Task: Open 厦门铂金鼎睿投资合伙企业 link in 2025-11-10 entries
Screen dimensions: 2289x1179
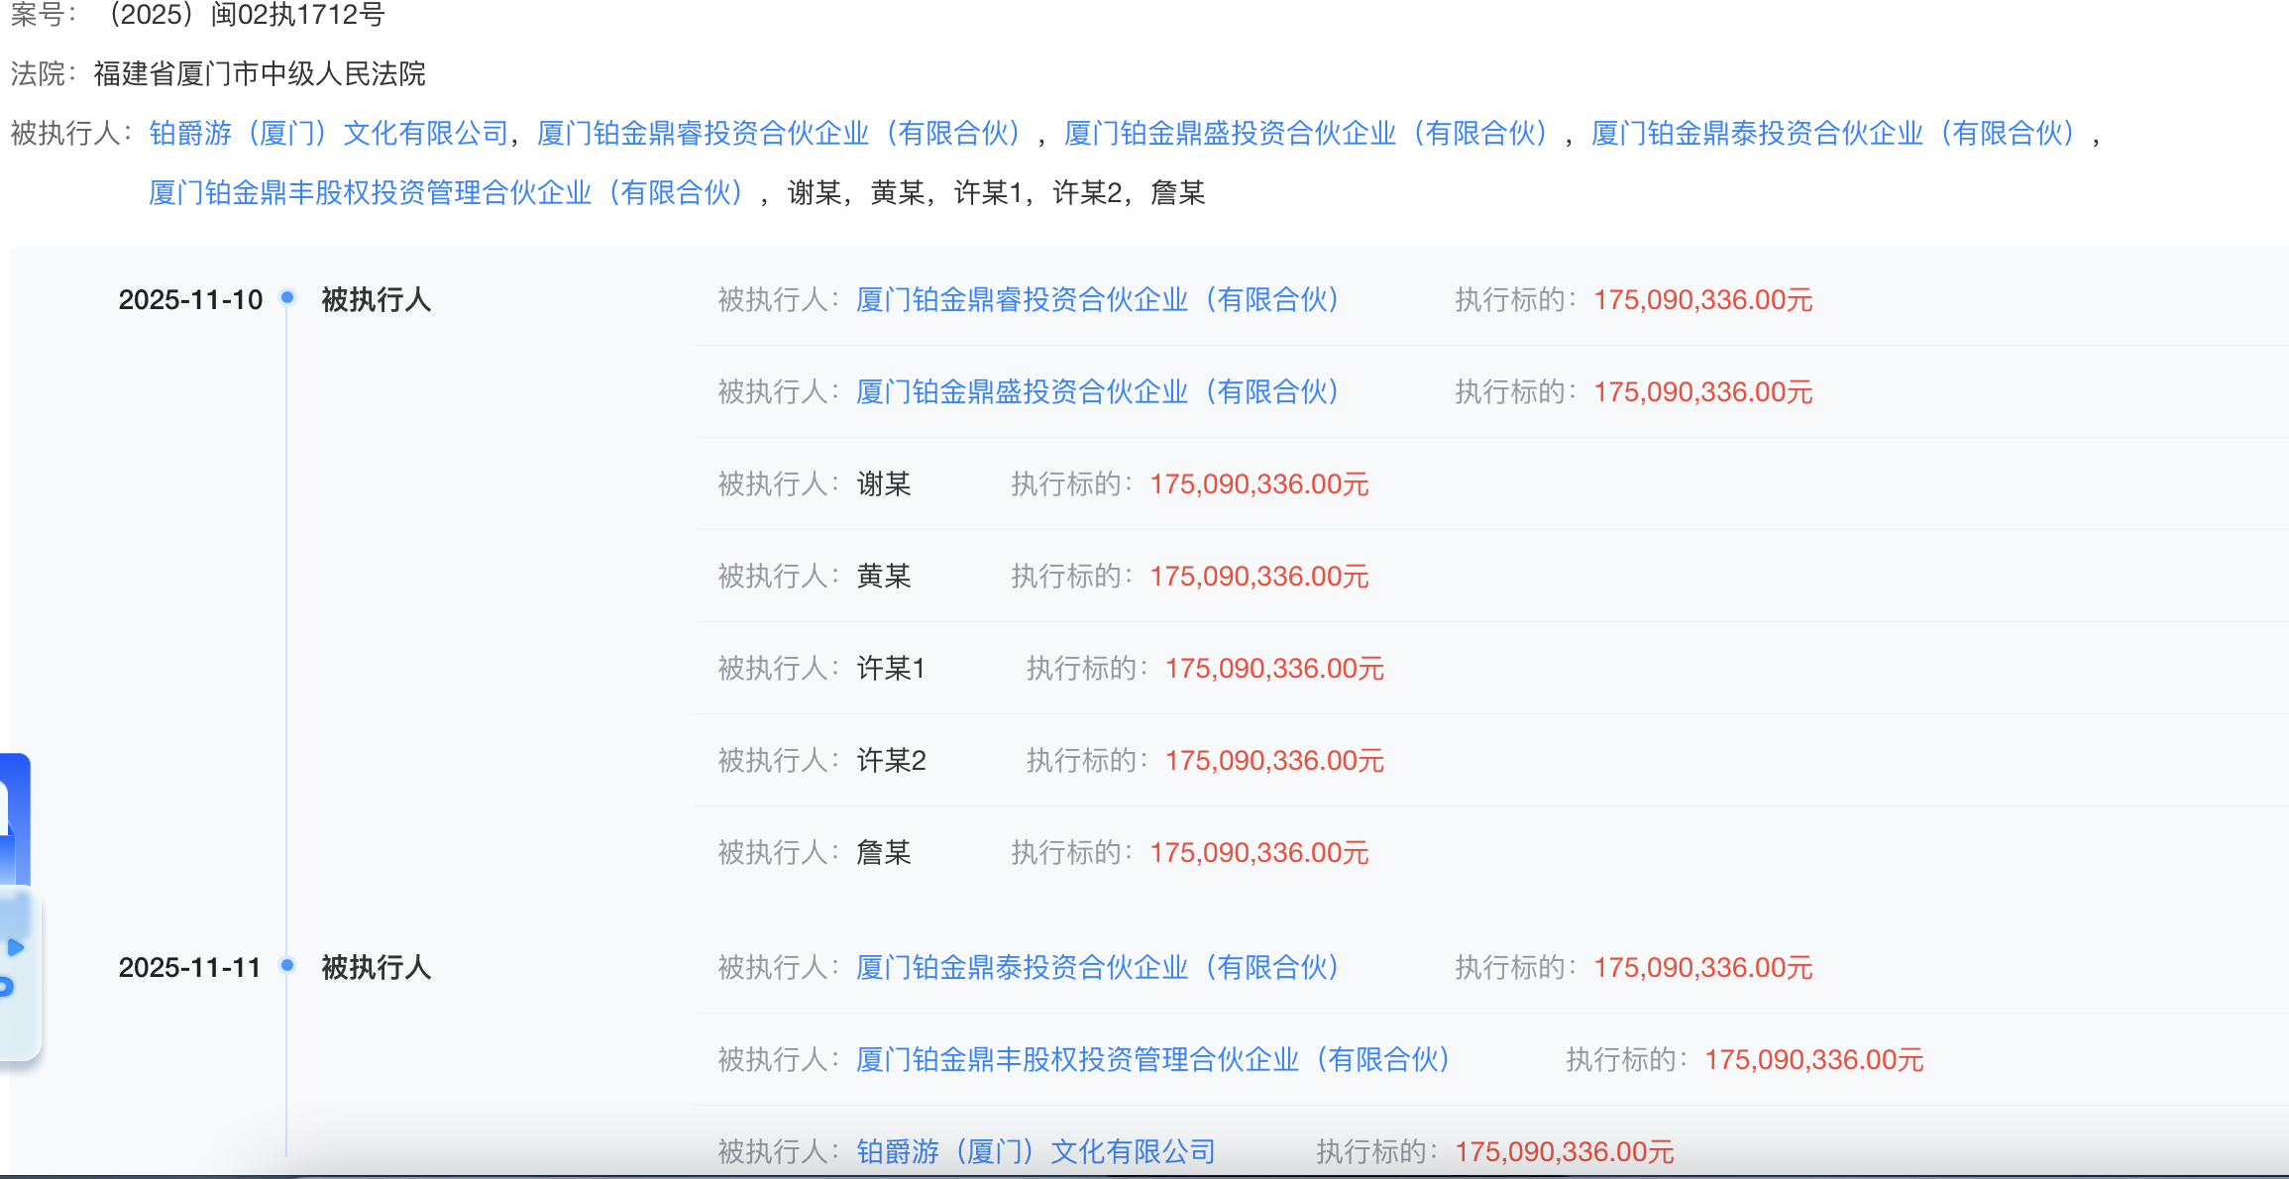Action: (x=1100, y=300)
